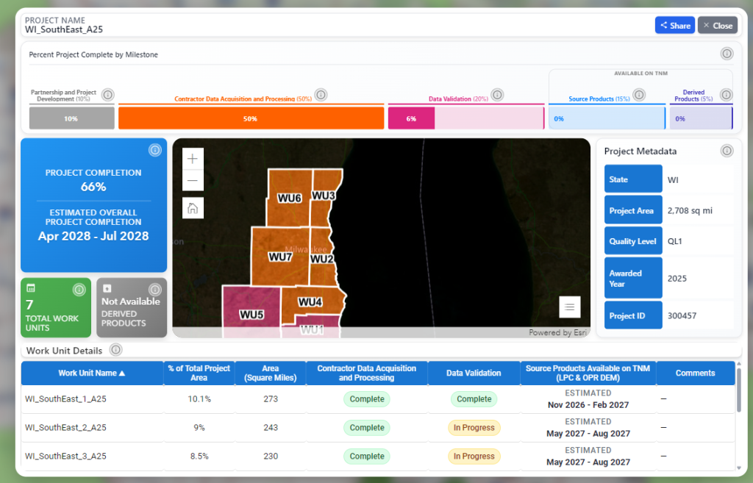This screenshot has height=483, width=753.
Task: Click WI_SouthEast_3_A25 row name
Action: point(65,456)
